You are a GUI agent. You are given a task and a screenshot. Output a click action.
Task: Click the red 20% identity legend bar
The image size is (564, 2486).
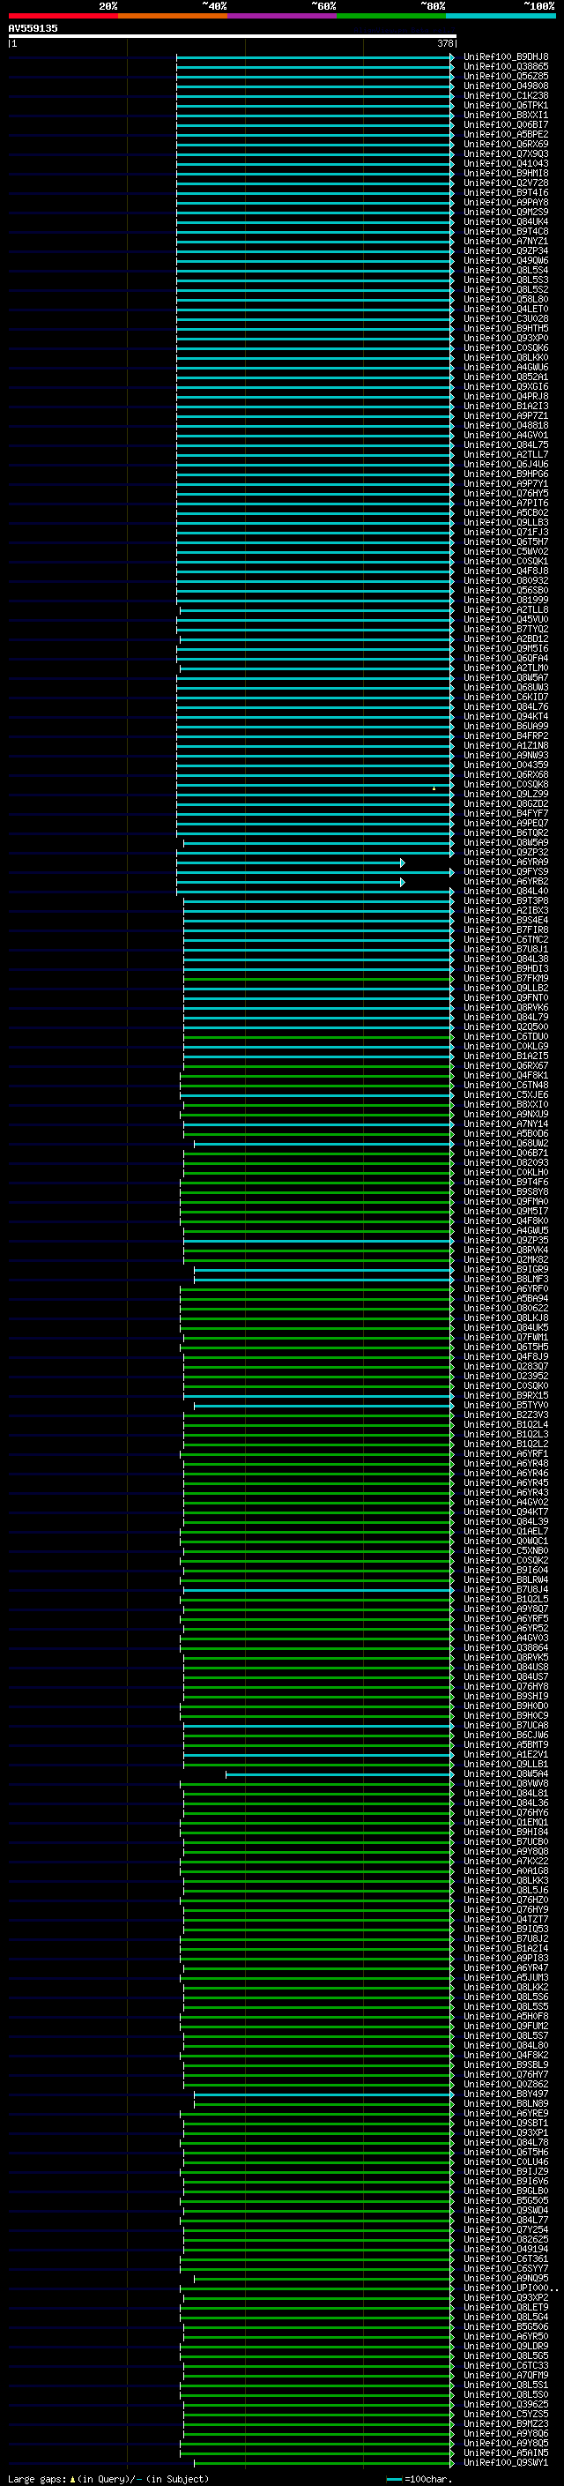[63, 16]
